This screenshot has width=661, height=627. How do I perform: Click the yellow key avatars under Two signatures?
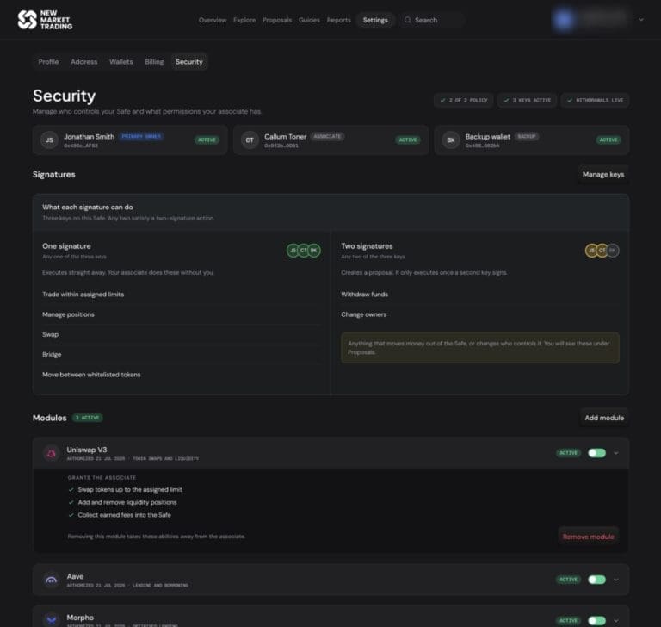click(x=602, y=251)
